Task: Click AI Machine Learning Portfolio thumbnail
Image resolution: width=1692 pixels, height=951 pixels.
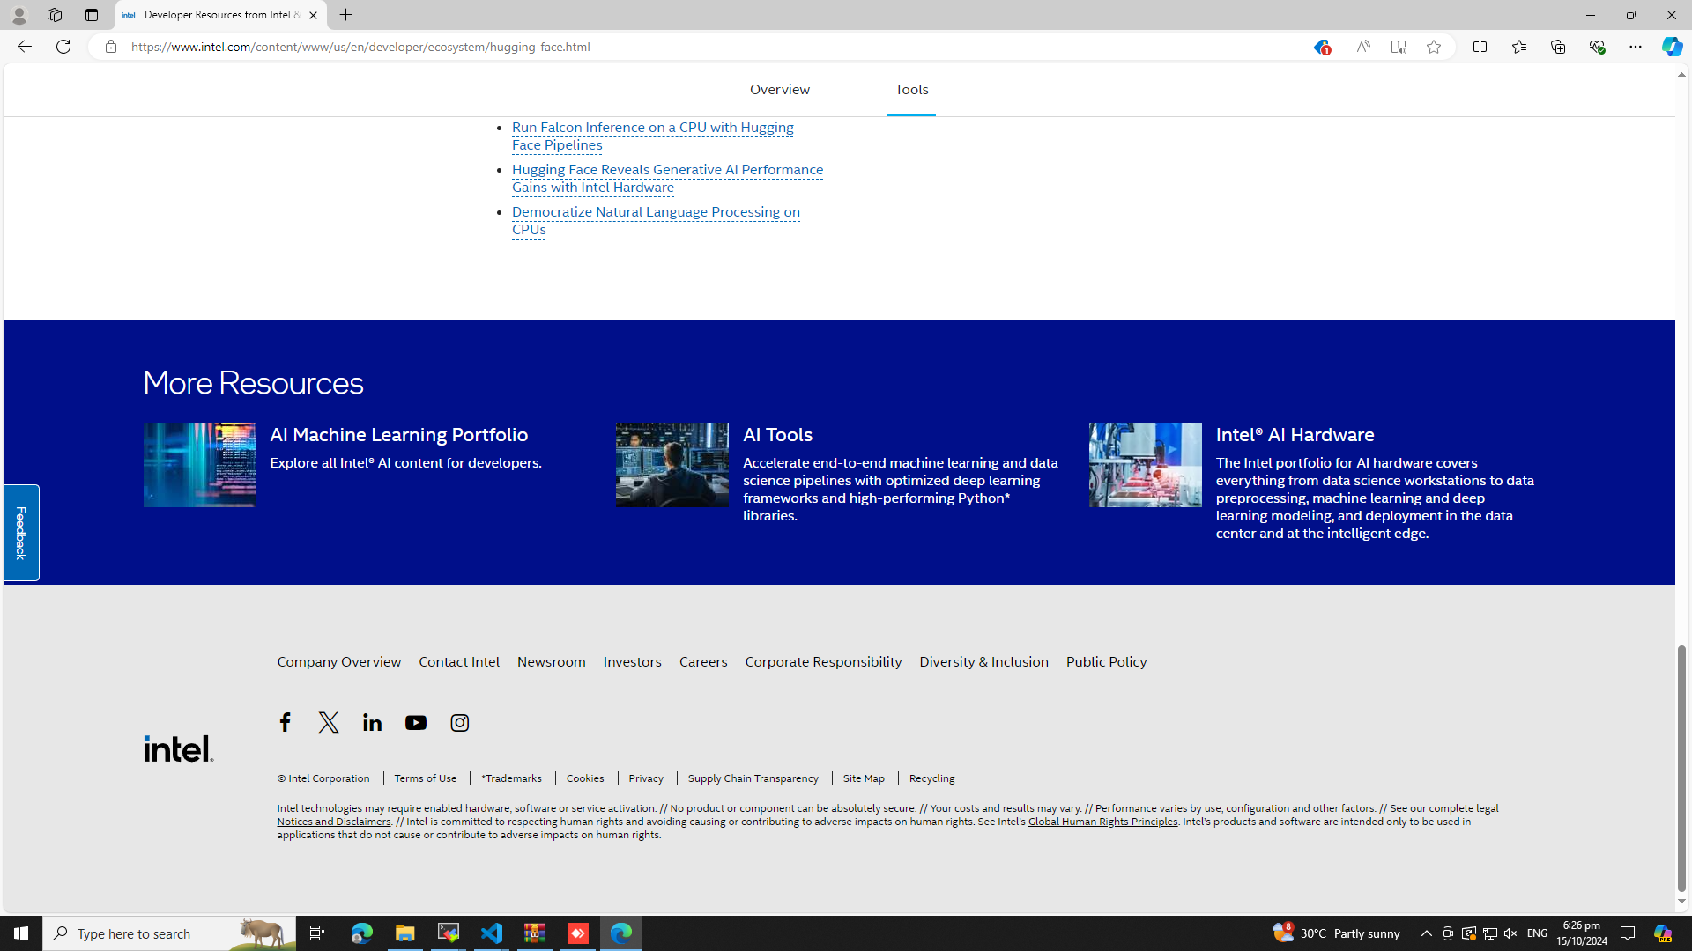Action: pyautogui.click(x=200, y=464)
